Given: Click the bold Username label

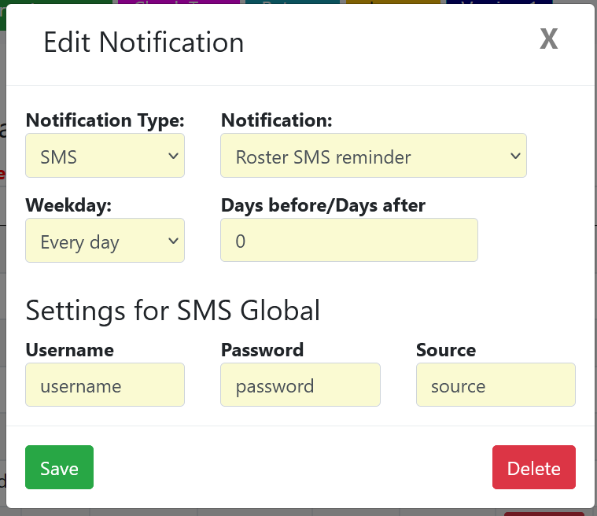Looking at the screenshot, I should (70, 350).
